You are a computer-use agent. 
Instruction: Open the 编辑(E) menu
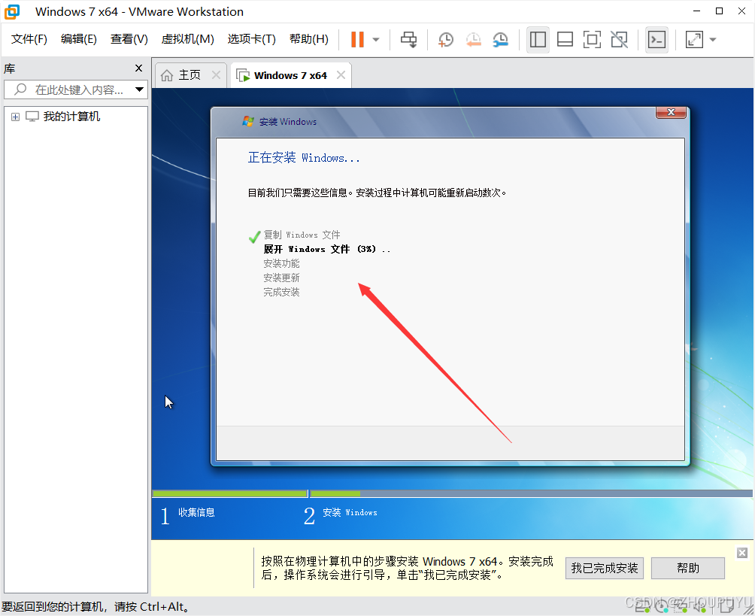pos(78,39)
